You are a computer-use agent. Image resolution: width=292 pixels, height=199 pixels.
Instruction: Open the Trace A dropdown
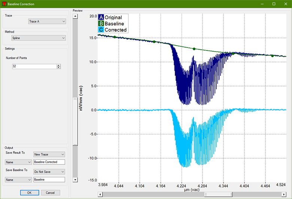[47, 22]
